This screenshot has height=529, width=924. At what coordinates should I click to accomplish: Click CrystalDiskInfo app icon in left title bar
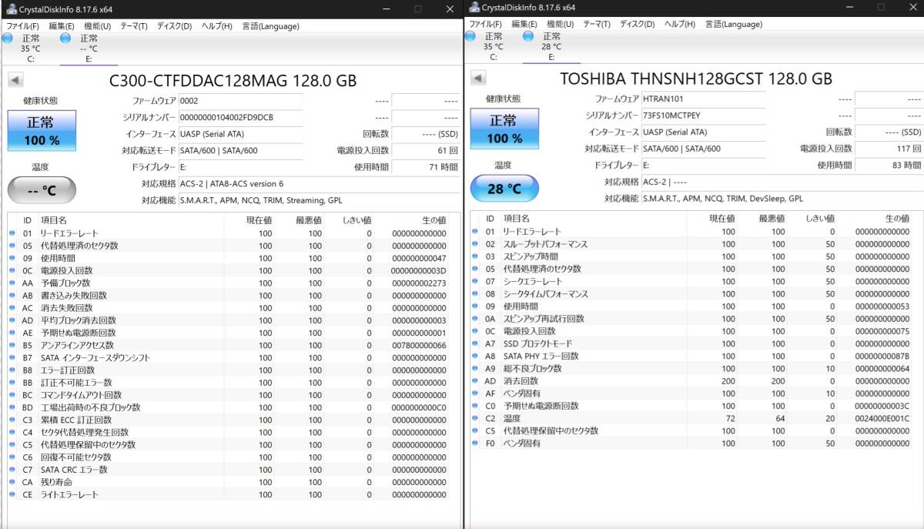[12, 8]
